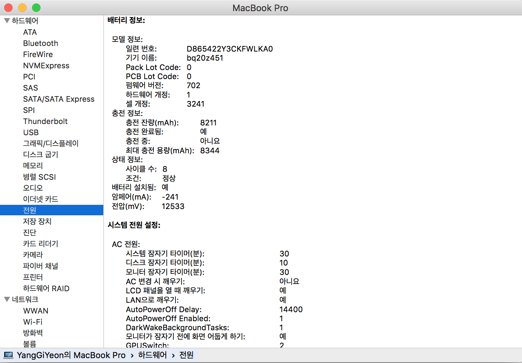The height and width of the screenshot is (363, 522).
Task: Click the battery serial number value
Action: 230,49
